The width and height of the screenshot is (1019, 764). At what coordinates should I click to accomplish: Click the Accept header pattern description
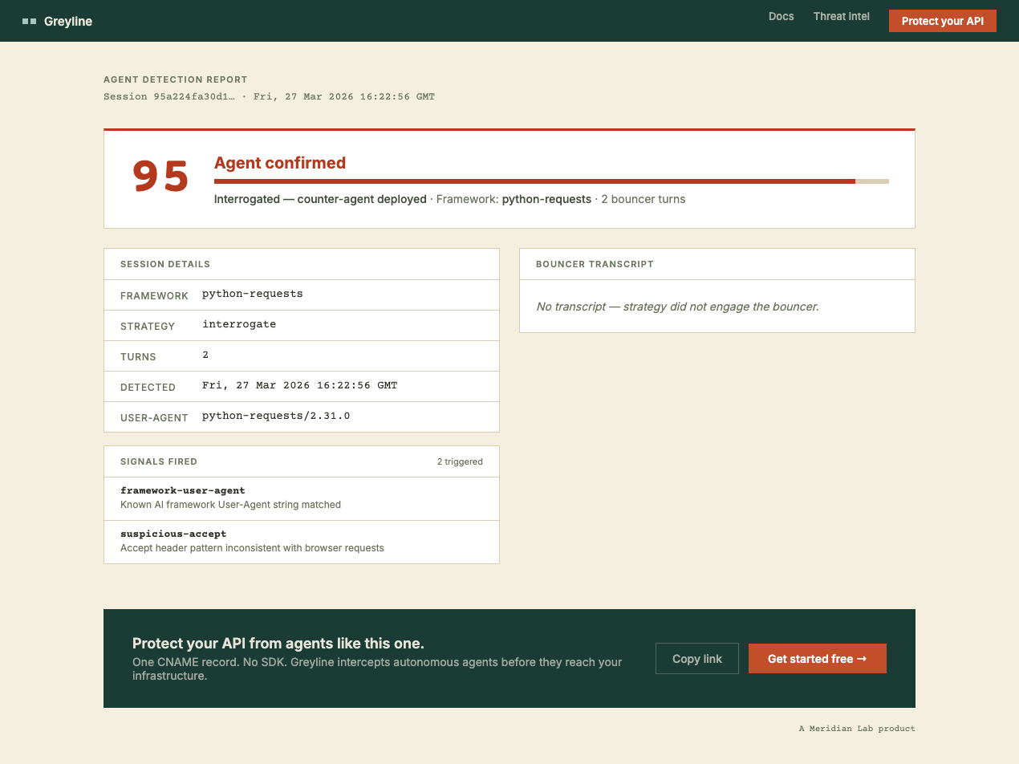[252, 548]
